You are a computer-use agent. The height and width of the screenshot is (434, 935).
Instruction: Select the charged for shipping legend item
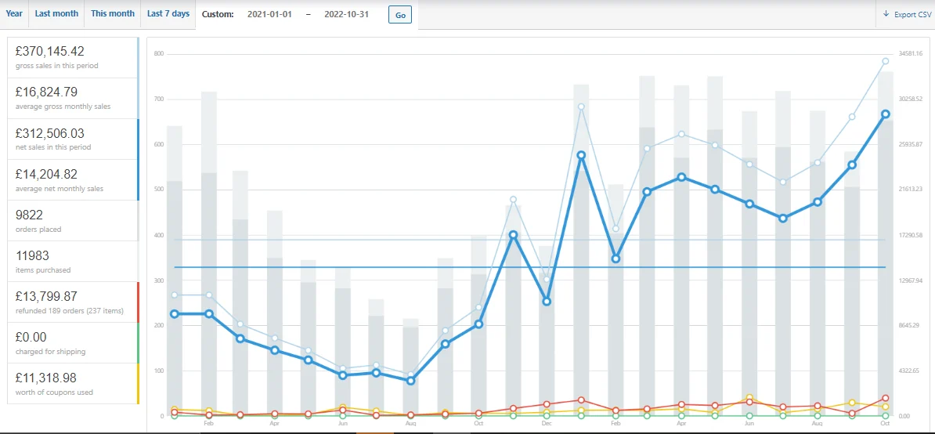[73, 343]
